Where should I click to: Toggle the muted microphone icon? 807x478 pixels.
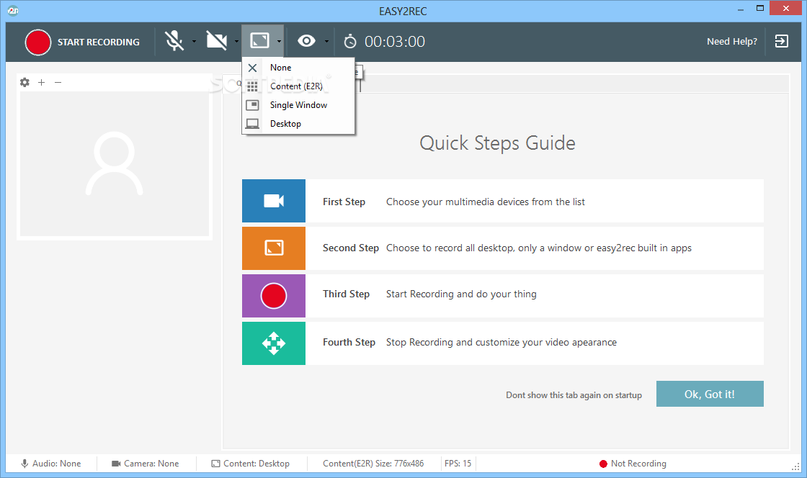[174, 41]
